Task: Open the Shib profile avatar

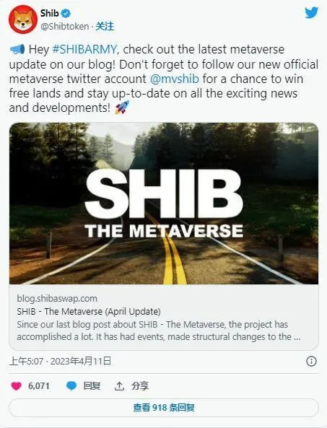Action: (23, 19)
